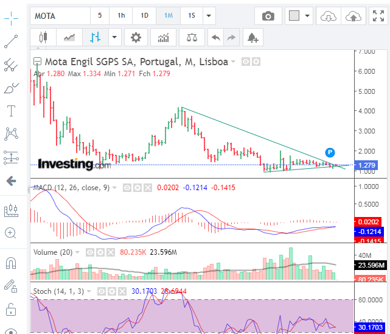Viewport: 390px width, 334px height.
Task: Expand the Stoch indicator dropdown
Action: pyautogui.click(x=89, y=291)
